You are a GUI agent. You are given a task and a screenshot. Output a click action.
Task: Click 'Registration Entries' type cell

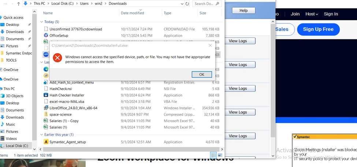coord(179,82)
